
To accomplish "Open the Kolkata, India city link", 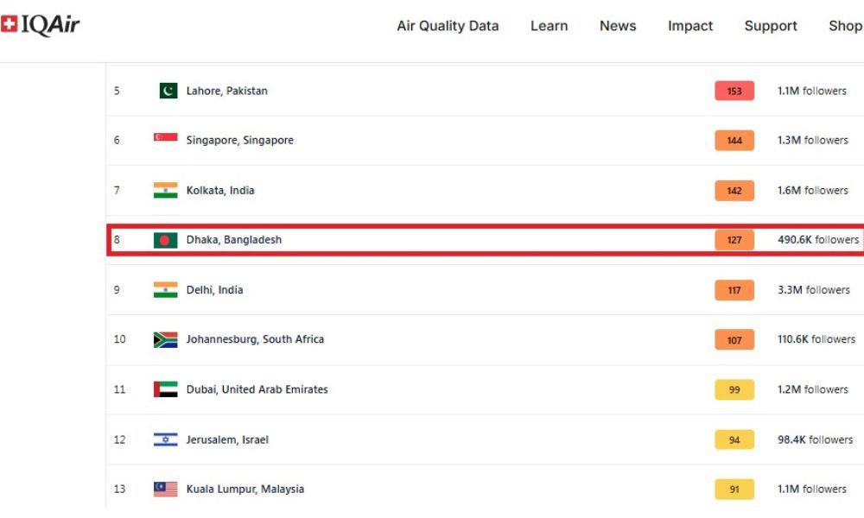I will [219, 191].
